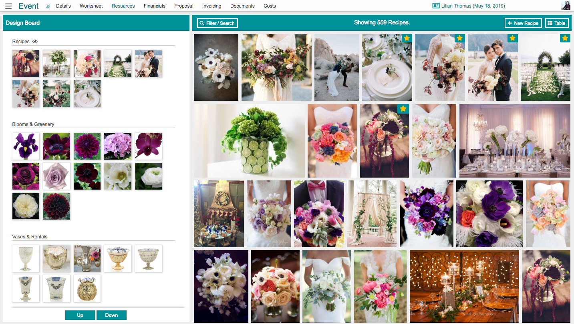The height and width of the screenshot is (324, 574).
Task: Open the Proposal tab
Action: (184, 6)
